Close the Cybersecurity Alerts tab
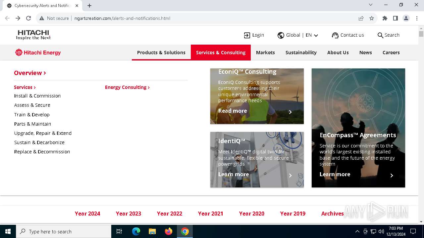Viewport: 424px width, 238px height. point(77,6)
